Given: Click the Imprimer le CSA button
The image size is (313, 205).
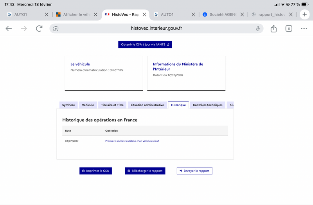Looking at the screenshot, I should click(x=96, y=171).
